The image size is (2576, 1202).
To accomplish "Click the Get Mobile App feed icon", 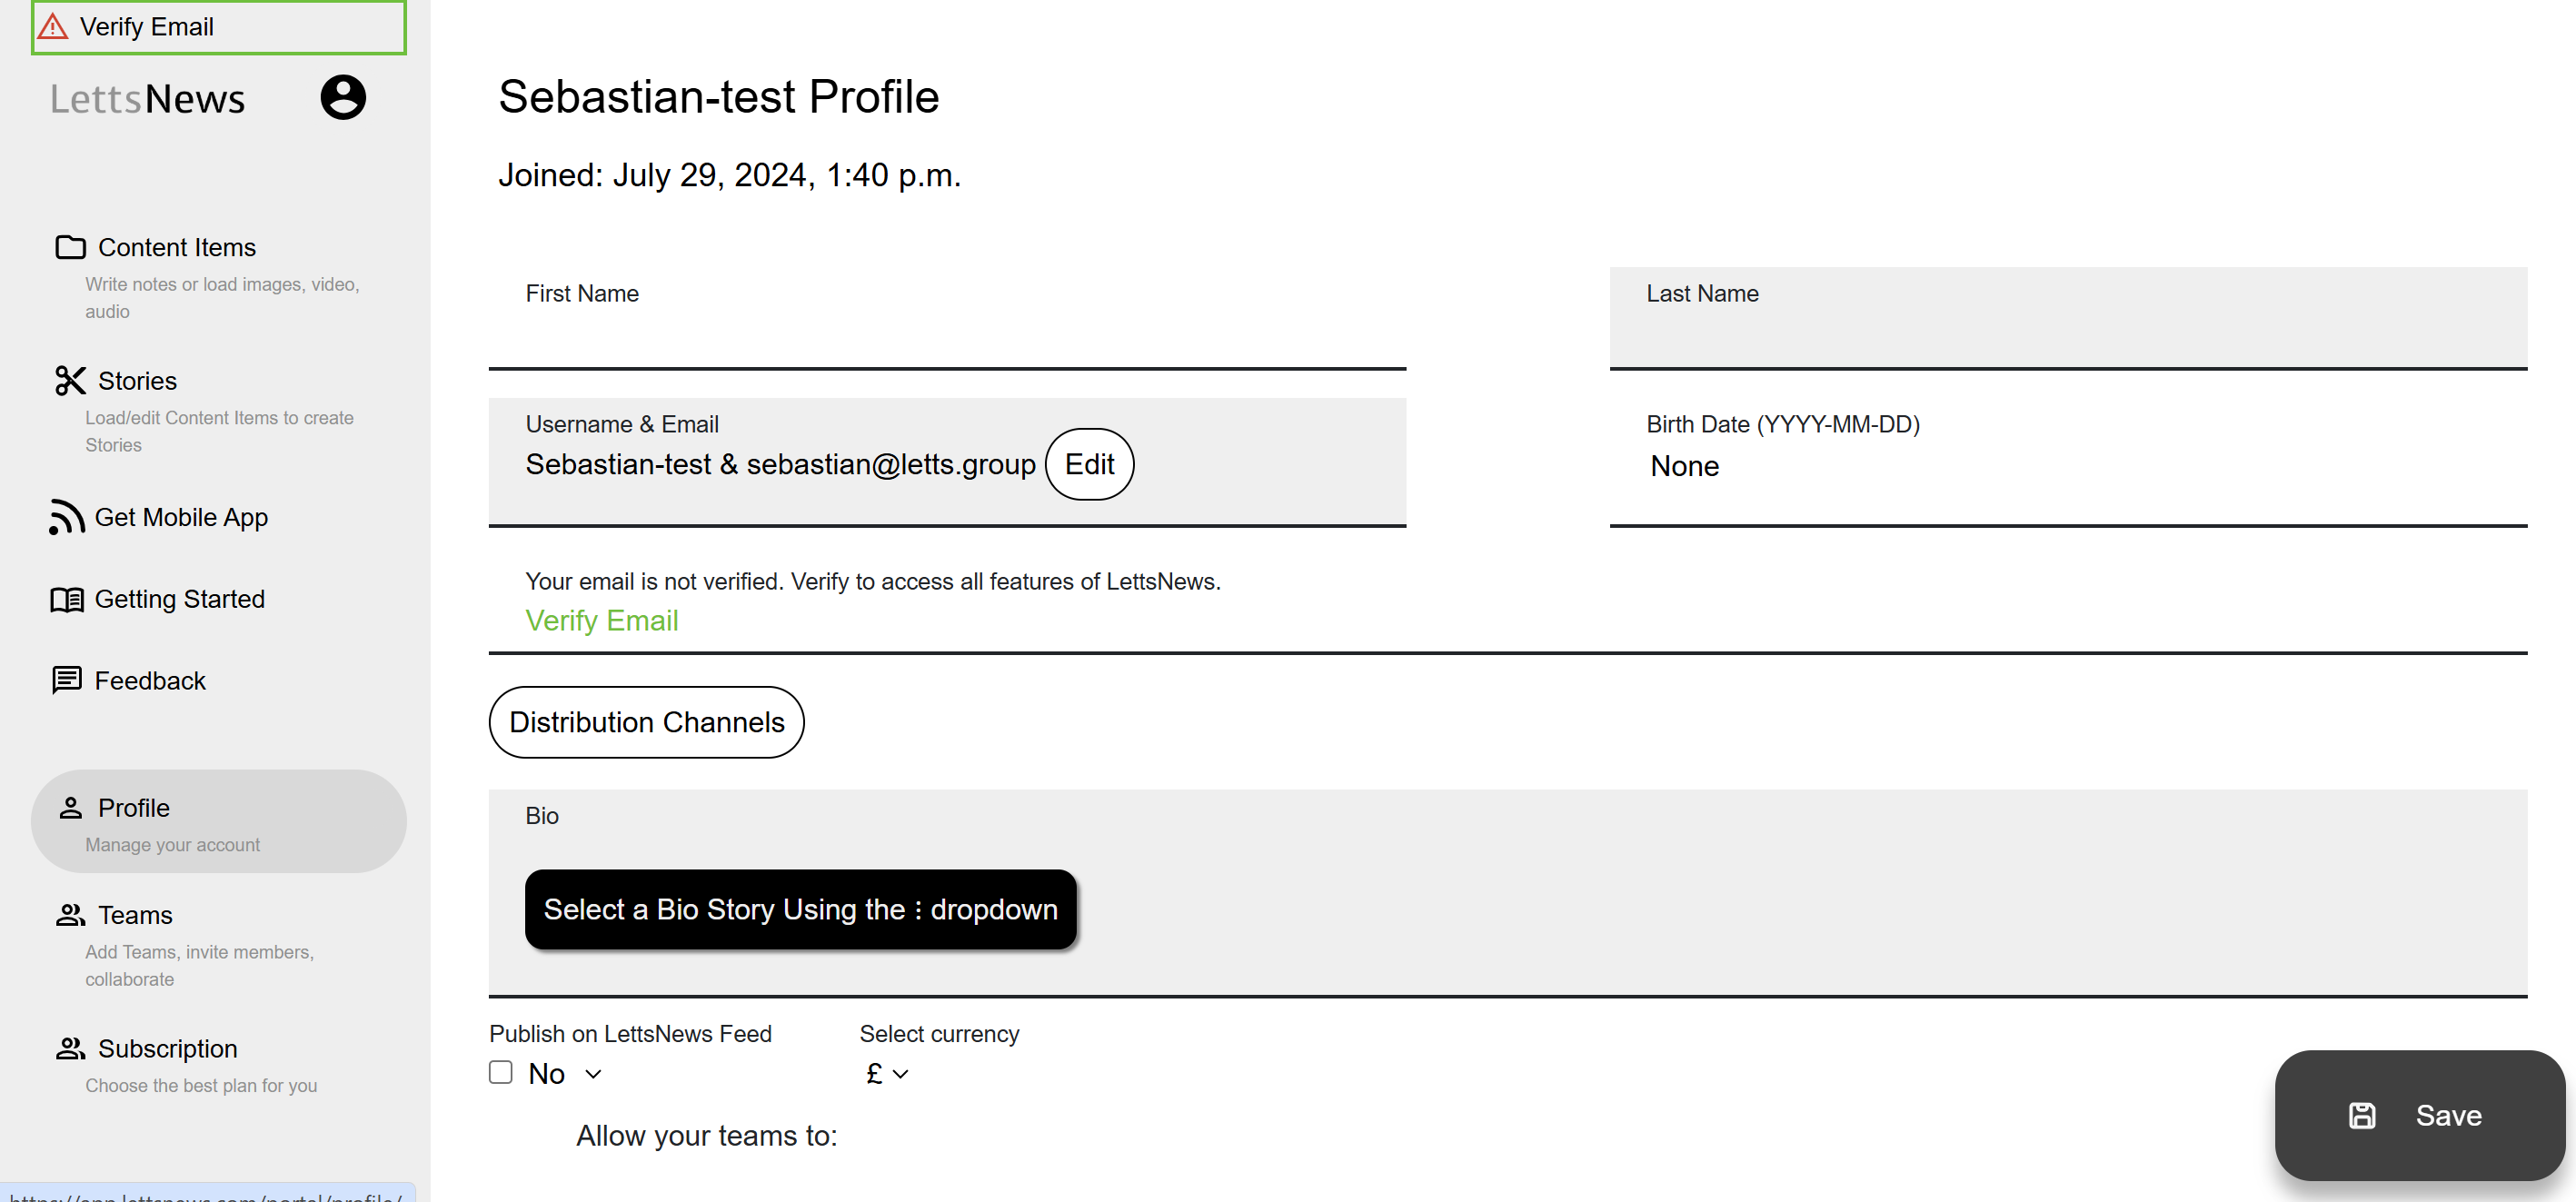I will pyautogui.click(x=67, y=517).
